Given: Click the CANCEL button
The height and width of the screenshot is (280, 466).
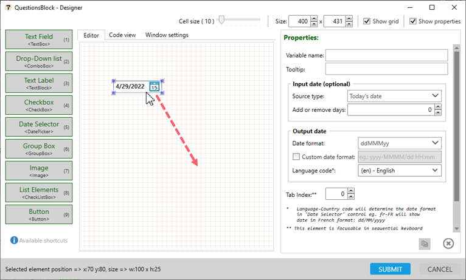Looking at the screenshot, I should (439, 269).
